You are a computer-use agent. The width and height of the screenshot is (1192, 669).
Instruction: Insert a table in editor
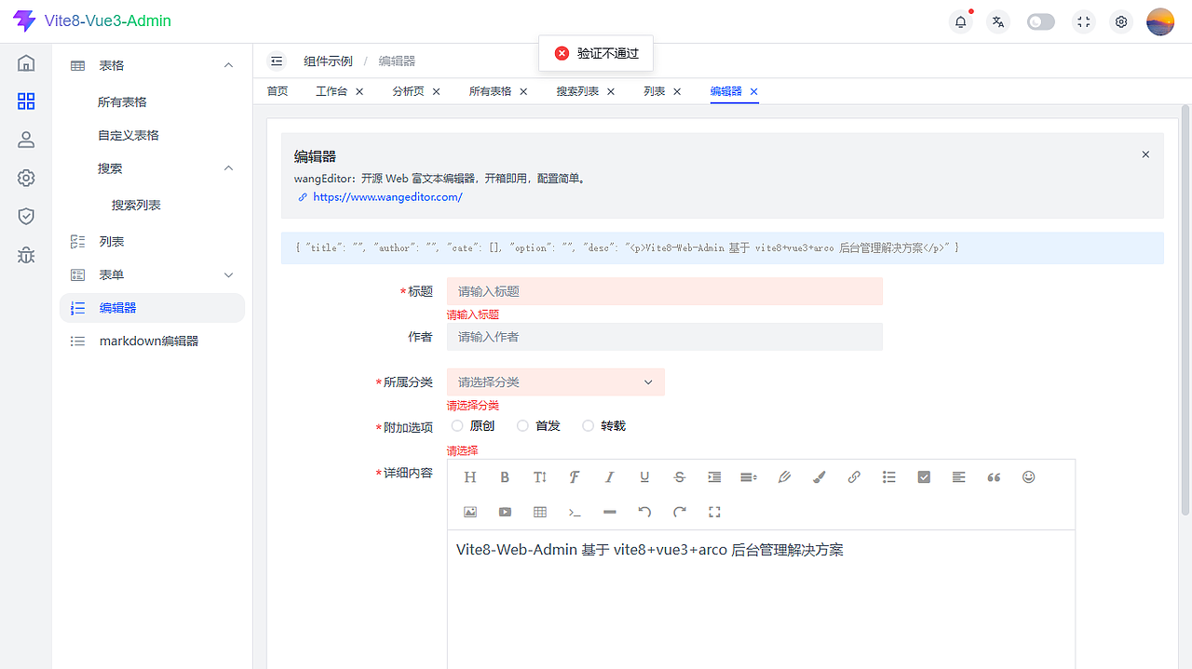[x=540, y=512]
